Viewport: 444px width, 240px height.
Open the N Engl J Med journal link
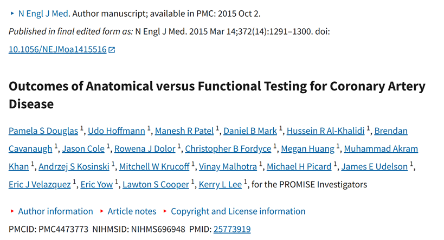(43, 14)
